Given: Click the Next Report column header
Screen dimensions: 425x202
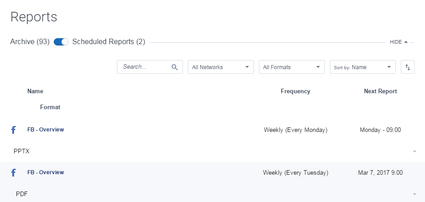Looking at the screenshot, I should pyautogui.click(x=380, y=91).
